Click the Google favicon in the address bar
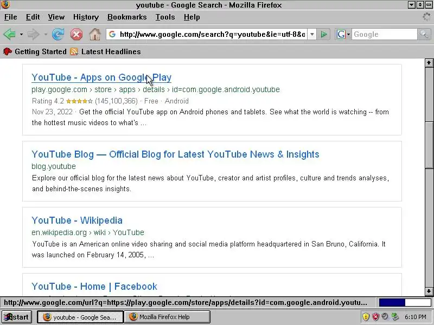 [x=112, y=34]
